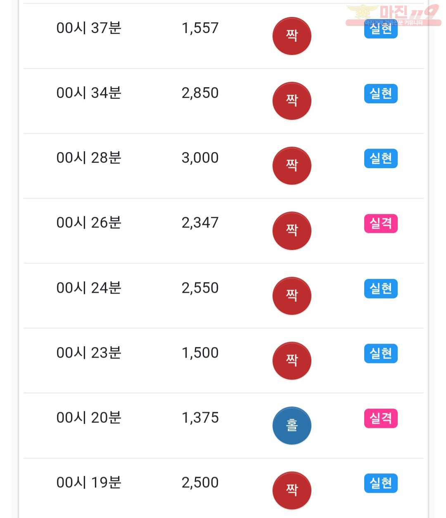Select the red 짝 circle in 00시 28분 row
The height and width of the screenshot is (518, 446).
[292, 166]
